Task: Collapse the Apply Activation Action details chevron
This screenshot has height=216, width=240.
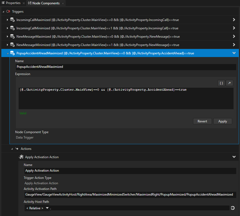Action: click(x=234, y=157)
